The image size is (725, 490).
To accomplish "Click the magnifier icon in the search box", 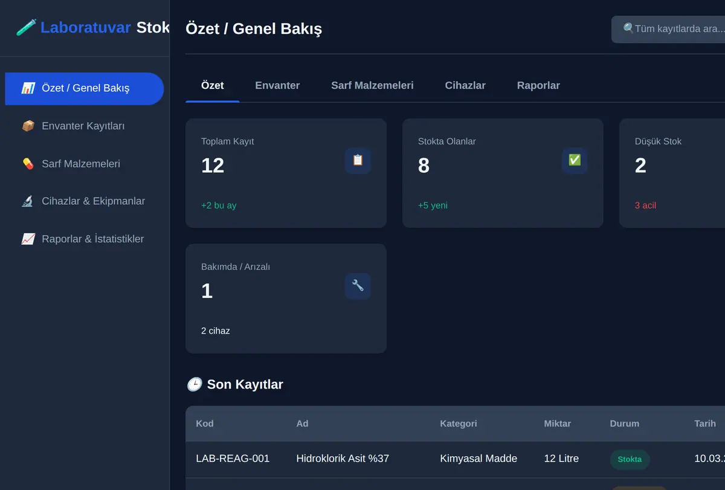I will [x=628, y=28].
